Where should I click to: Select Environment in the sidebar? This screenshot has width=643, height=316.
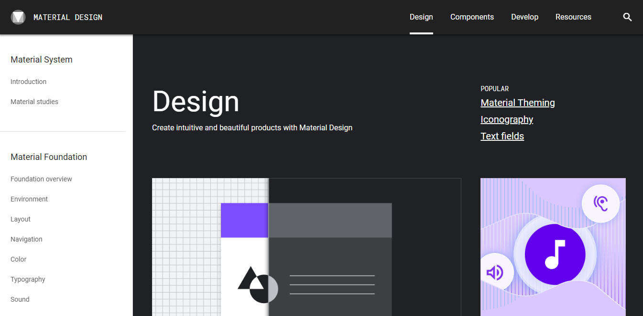click(x=29, y=199)
